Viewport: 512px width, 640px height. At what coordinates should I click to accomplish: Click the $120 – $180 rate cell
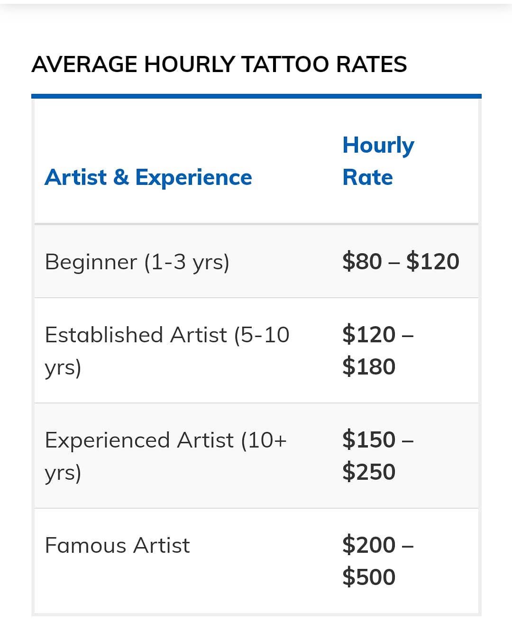point(378,350)
